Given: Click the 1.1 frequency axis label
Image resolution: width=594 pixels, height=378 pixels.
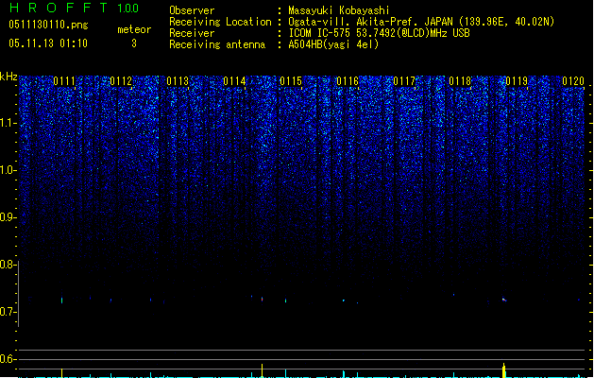Looking at the screenshot, I should [8, 123].
